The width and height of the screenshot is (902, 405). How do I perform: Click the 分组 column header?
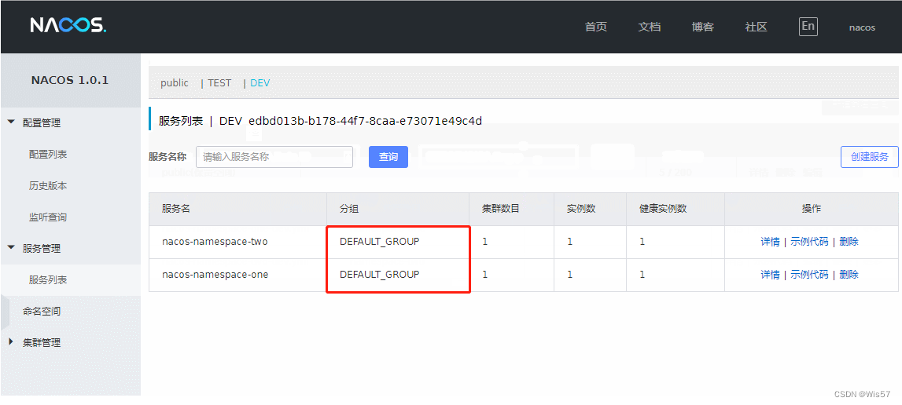tap(349, 209)
